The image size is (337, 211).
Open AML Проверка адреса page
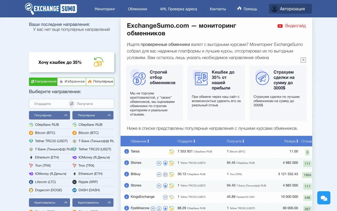[x=178, y=9]
